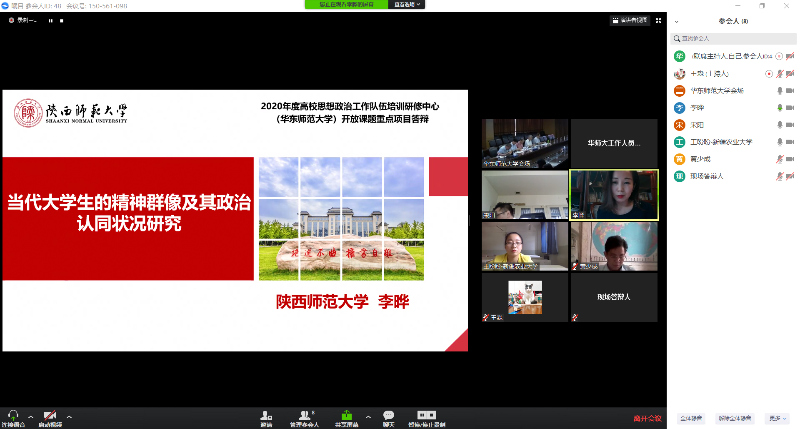The image size is (800, 429).
Task: Stop the recording at top-left
Action: (62, 20)
